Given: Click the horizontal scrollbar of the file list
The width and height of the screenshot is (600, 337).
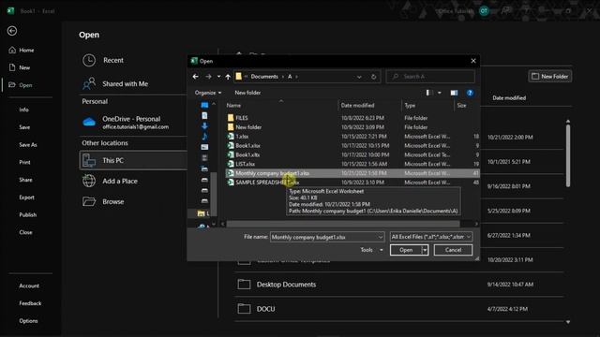Looking at the screenshot, I should pyautogui.click(x=342, y=224).
